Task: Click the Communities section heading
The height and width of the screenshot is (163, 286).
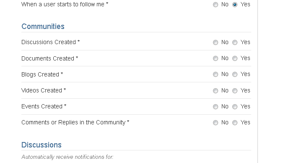Action: [43, 26]
